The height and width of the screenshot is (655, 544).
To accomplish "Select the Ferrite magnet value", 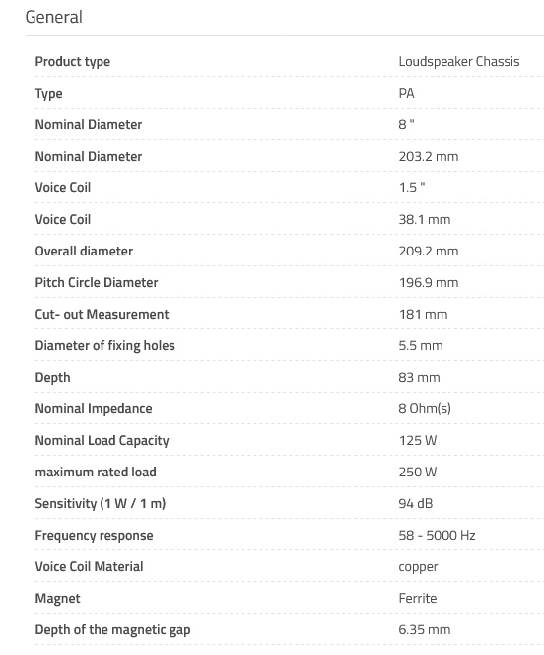I will coord(418,598).
